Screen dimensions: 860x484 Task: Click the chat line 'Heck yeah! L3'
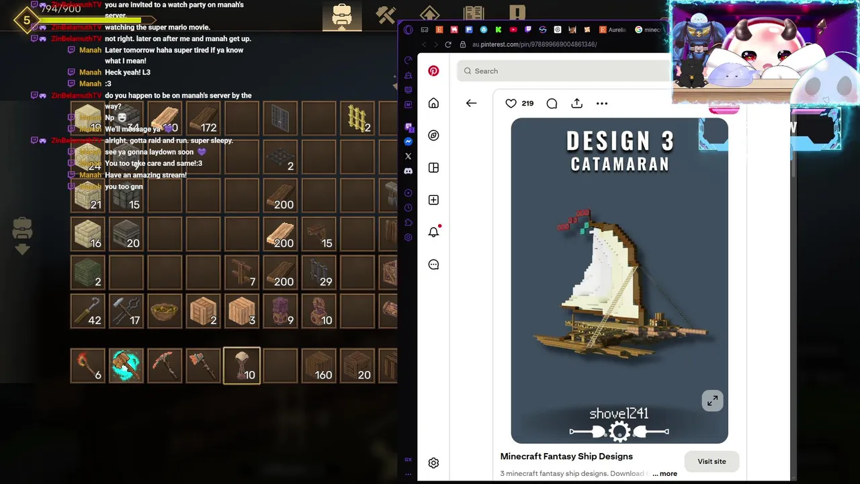click(x=128, y=72)
